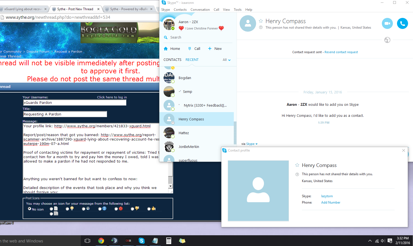413x246 pixels.
Task: Click the Add Number link
Action: 331,202
